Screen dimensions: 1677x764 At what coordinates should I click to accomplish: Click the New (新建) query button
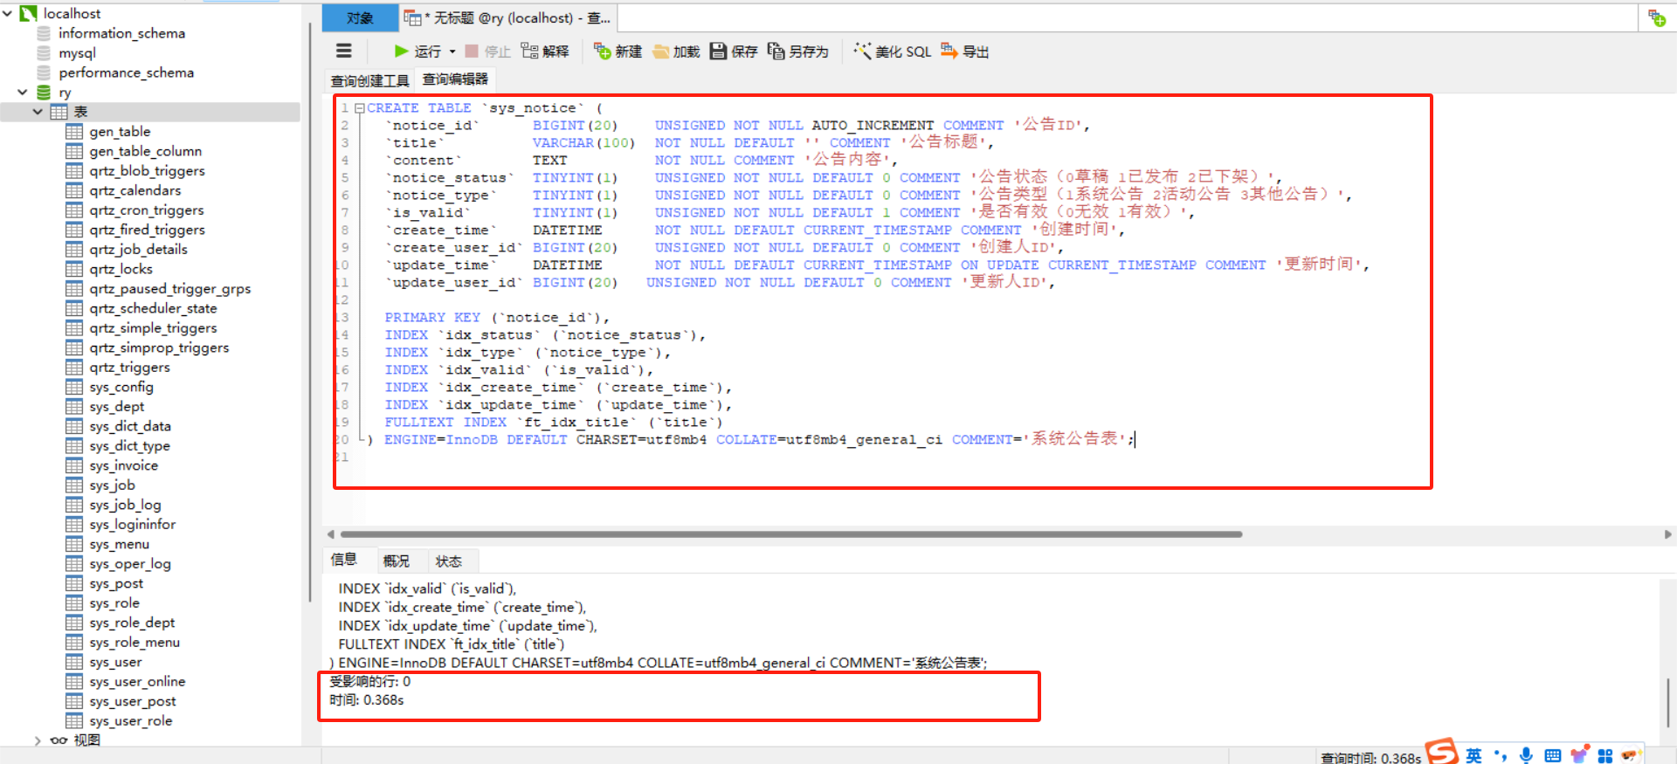click(618, 52)
